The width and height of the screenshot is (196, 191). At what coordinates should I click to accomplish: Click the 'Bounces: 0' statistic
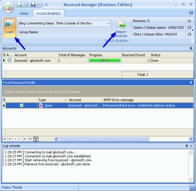click(x=141, y=21)
